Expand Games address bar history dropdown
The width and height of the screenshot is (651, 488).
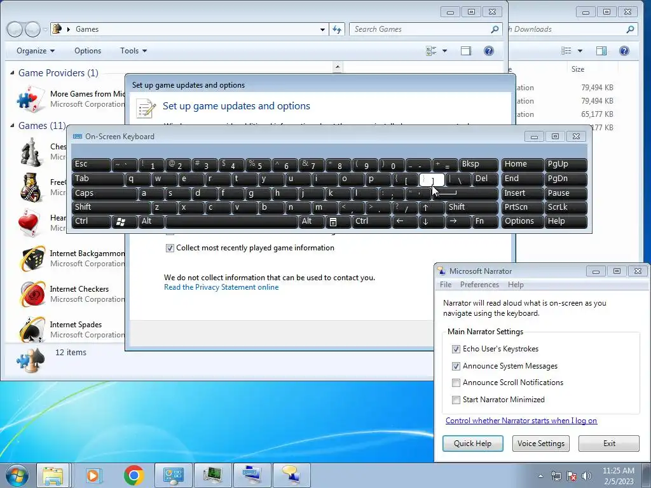click(322, 29)
